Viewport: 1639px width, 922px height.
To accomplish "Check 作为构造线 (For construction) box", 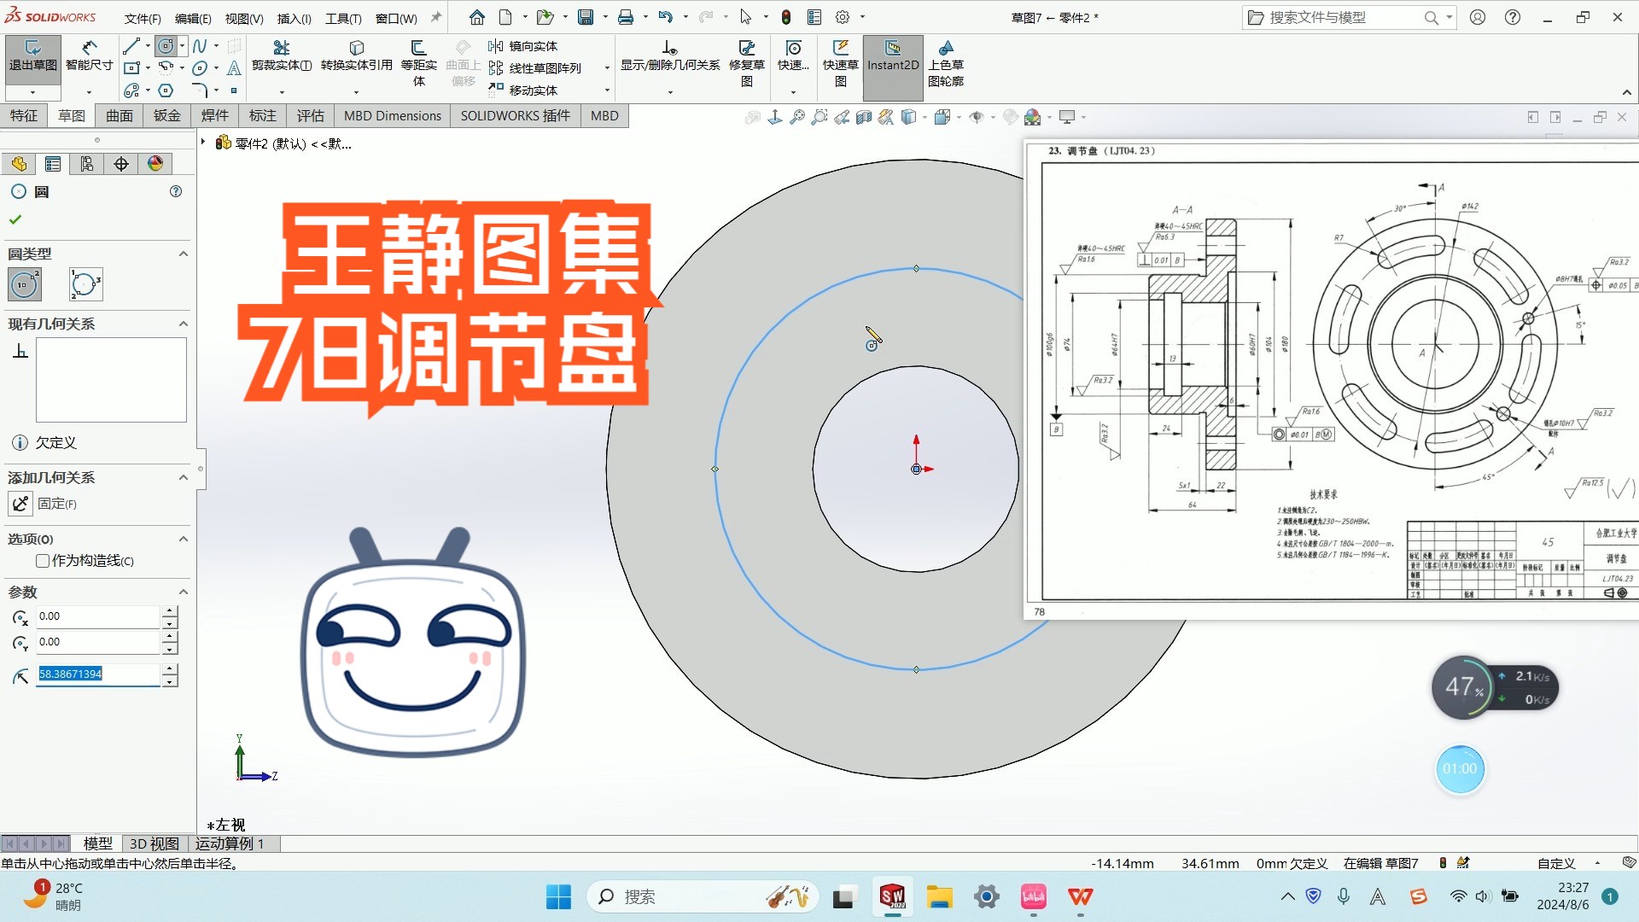I will [43, 561].
